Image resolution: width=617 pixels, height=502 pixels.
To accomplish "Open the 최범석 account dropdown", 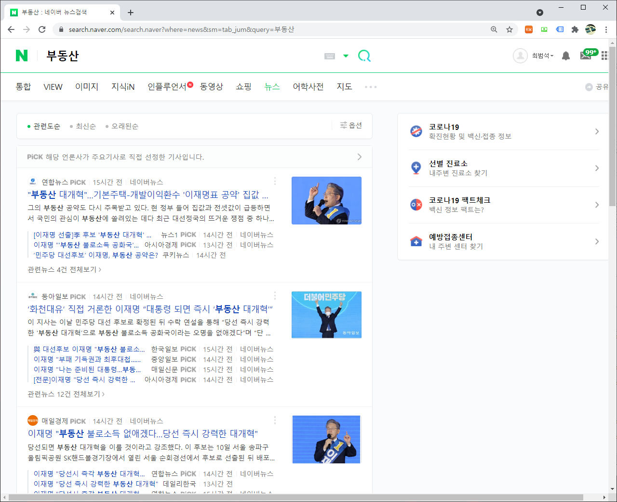I will (x=543, y=56).
